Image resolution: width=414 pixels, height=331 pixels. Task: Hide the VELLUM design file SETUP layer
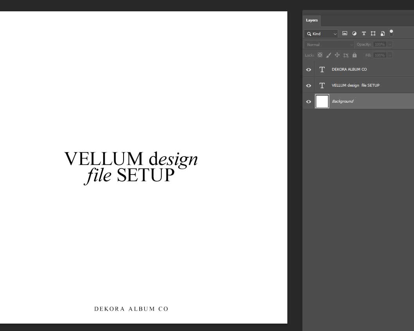308,85
